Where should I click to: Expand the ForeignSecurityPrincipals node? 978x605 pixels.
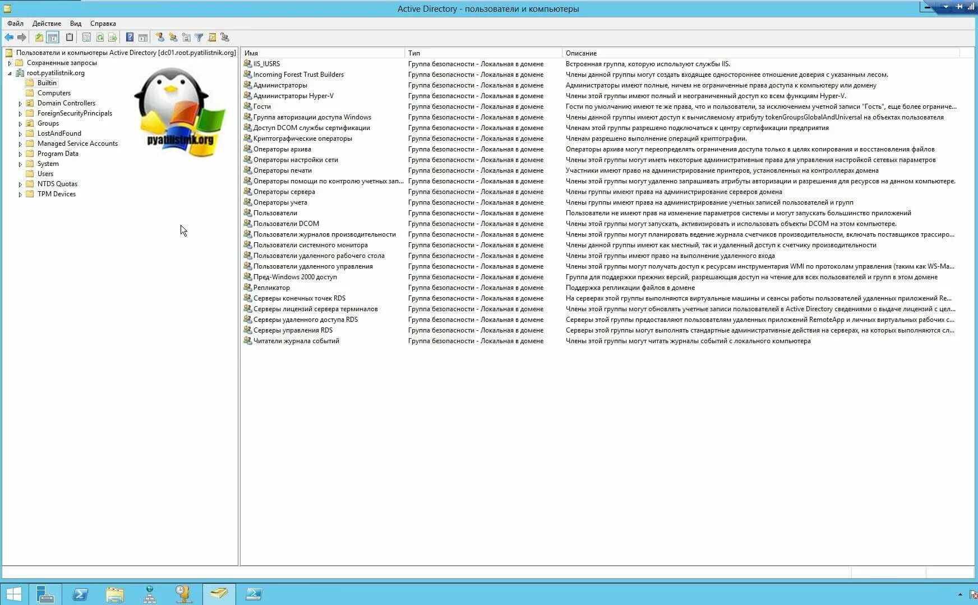click(x=20, y=114)
